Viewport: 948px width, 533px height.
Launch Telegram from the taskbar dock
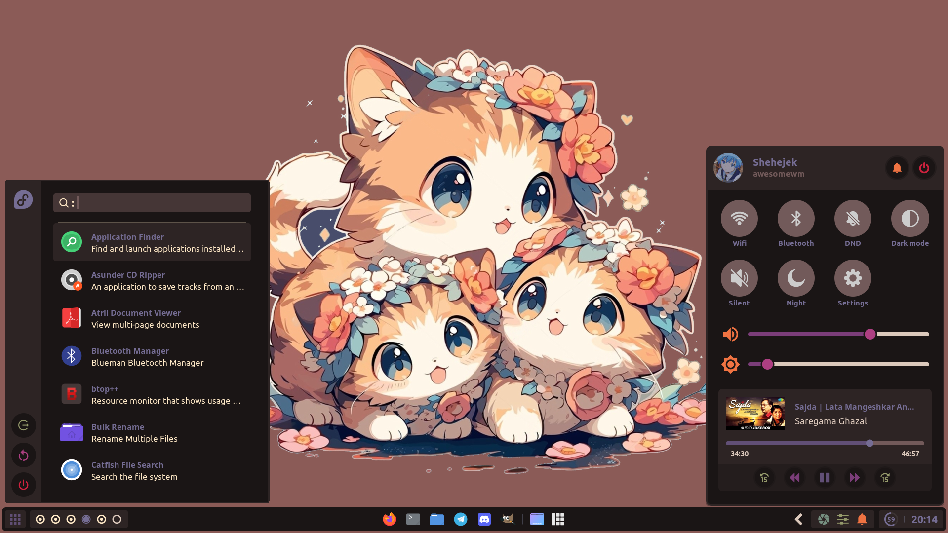coord(461,519)
